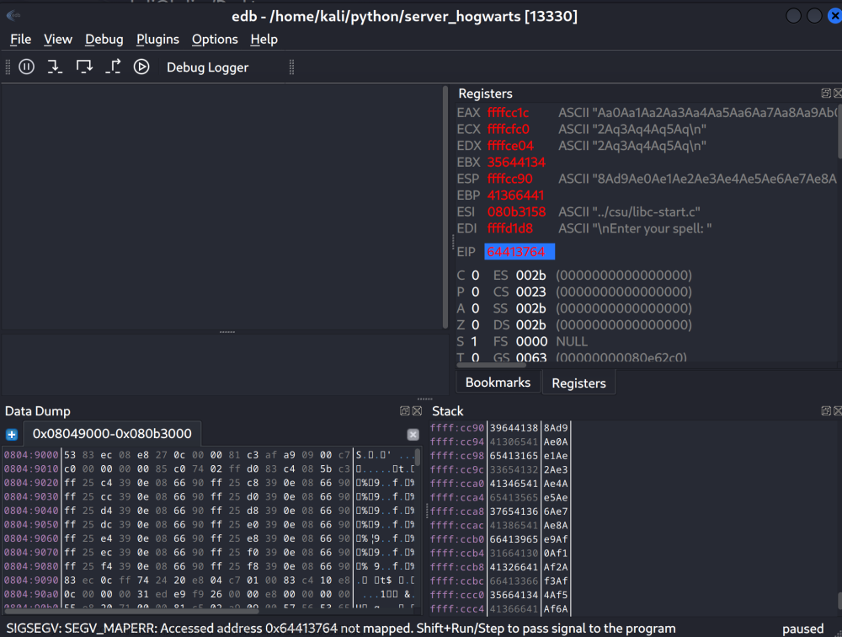This screenshot has width=842, height=637.
Task: Select the ESI register value 080b3158
Action: click(x=516, y=211)
